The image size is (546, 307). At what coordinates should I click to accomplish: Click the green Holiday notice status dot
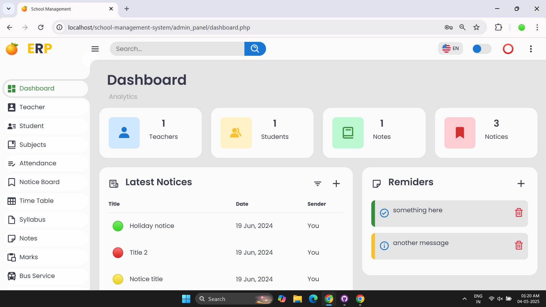pos(118,226)
